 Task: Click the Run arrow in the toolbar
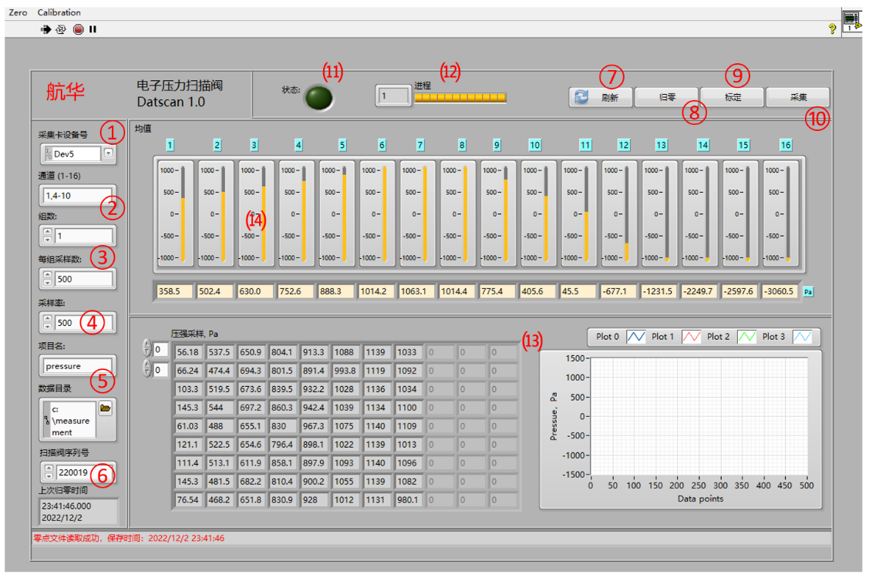click(45, 29)
